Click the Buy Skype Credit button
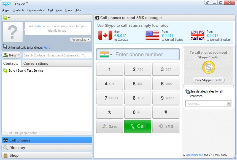 click(209, 80)
